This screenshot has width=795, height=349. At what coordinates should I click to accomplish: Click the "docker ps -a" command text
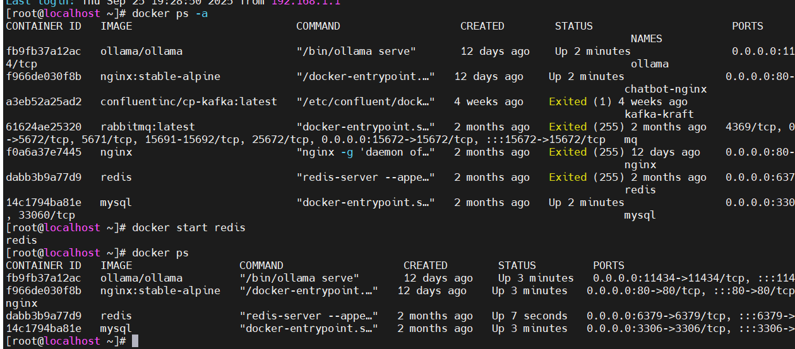(x=170, y=13)
